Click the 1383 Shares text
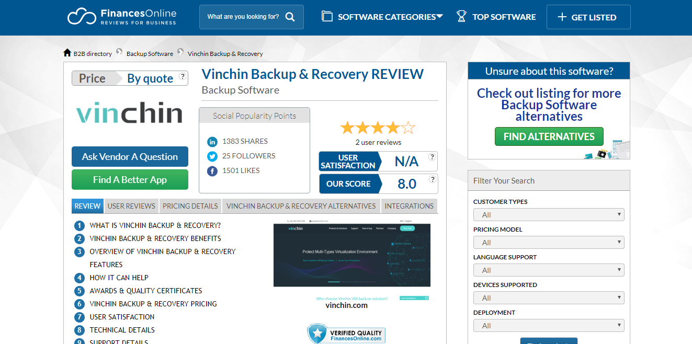This screenshot has height=344, width=692. (245, 142)
